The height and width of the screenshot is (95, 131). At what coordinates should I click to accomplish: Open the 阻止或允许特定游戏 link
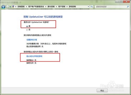coord(34,56)
